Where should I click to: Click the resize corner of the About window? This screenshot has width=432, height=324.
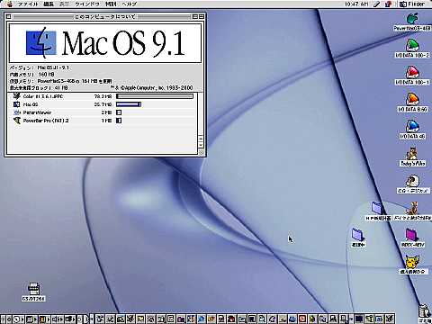(201, 152)
